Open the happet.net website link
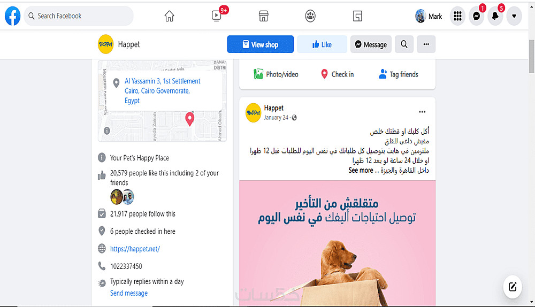535x307 pixels. 135,249
